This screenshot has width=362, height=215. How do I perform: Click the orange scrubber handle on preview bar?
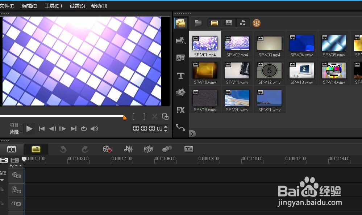pos(125,117)
